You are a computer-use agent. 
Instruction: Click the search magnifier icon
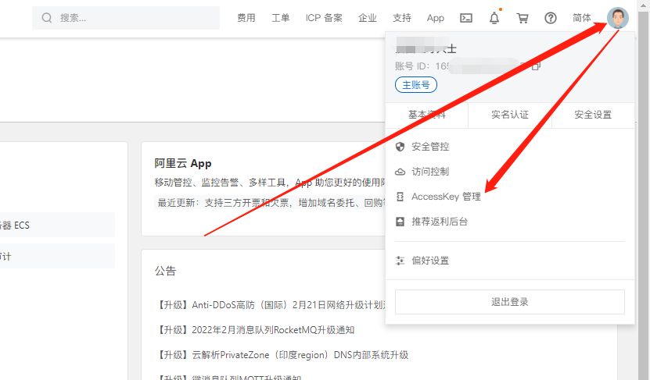pyautogui.click(x=47, y=18)
